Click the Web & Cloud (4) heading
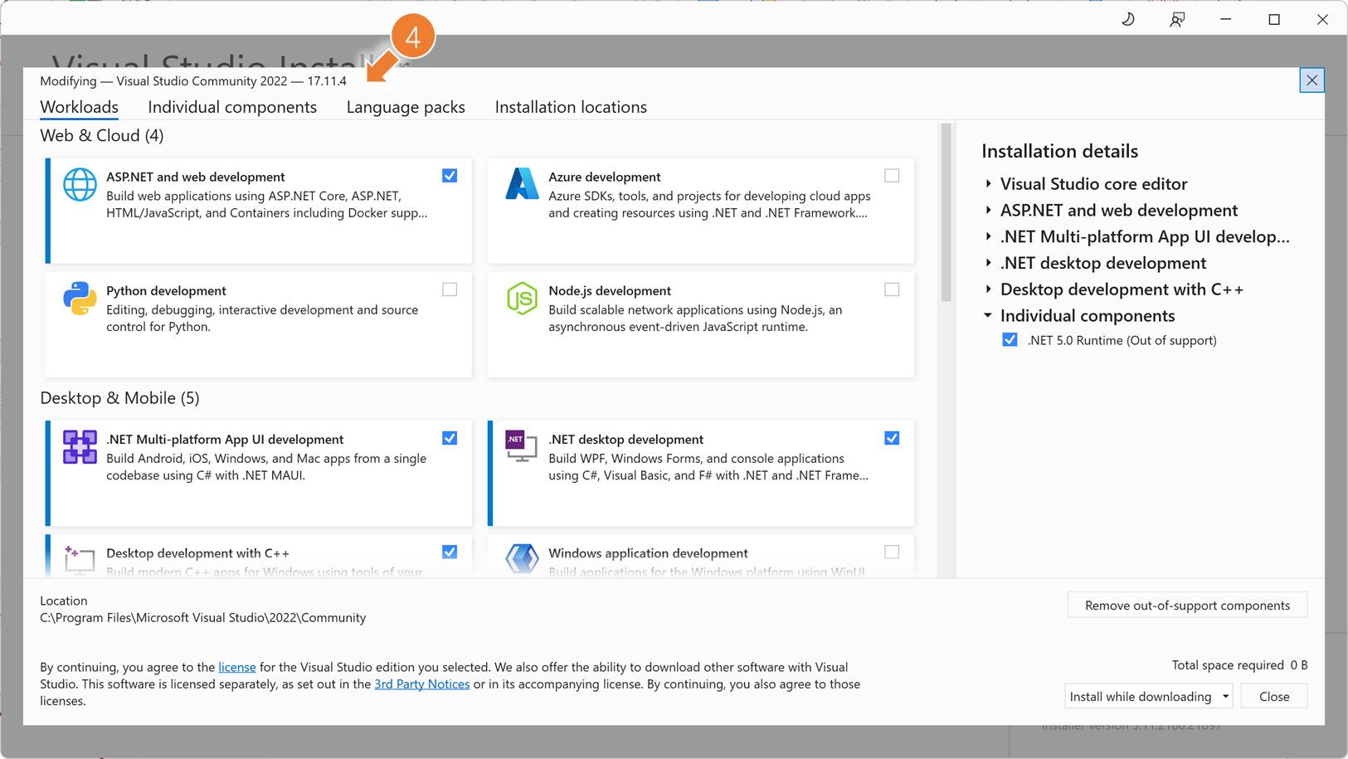The height and width of the screenshot is (759, 1348). coord(102,135)
